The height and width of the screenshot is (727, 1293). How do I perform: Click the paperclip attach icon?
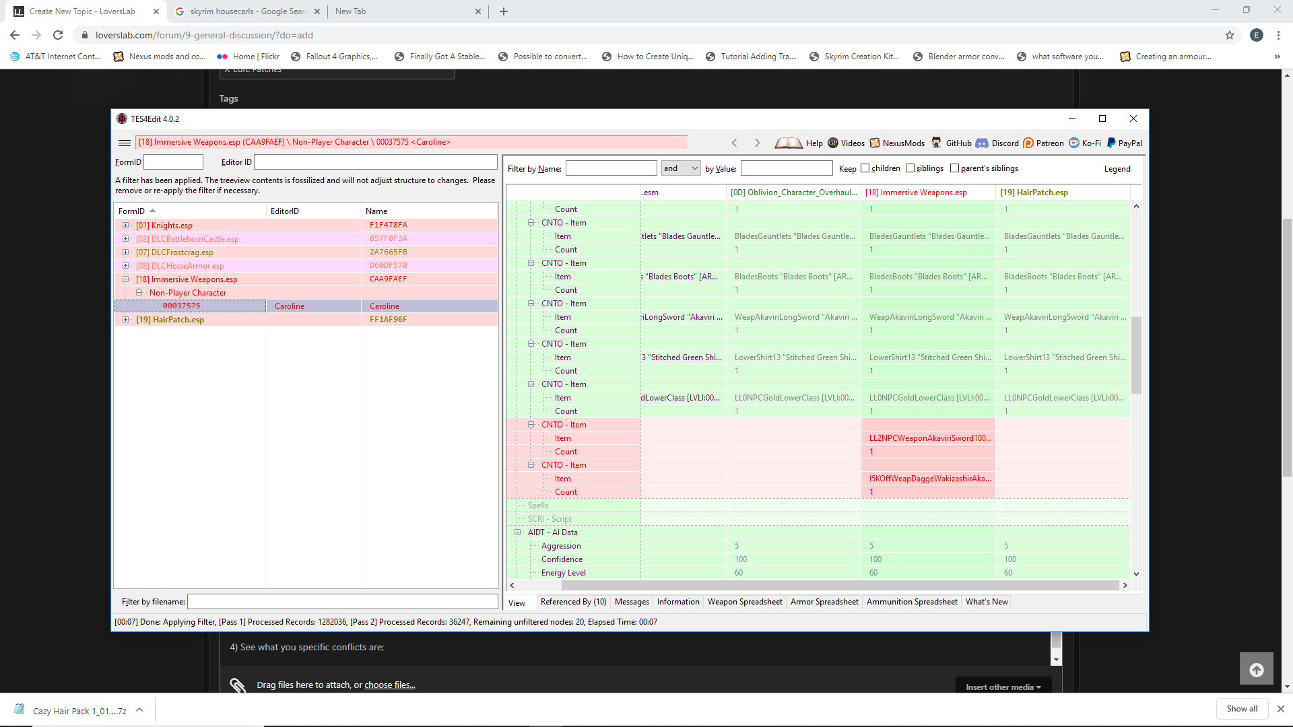click(238, 685)
